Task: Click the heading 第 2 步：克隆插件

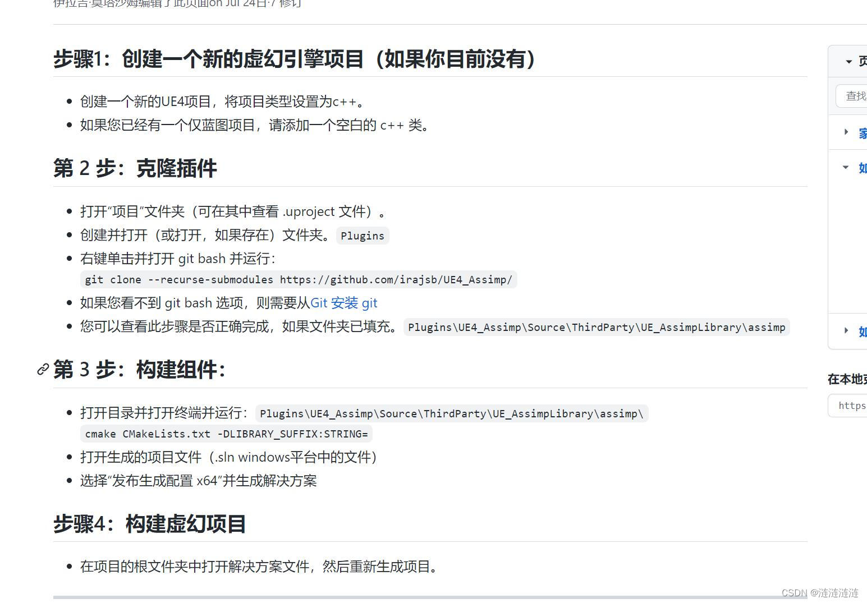Action: (135, 168)
